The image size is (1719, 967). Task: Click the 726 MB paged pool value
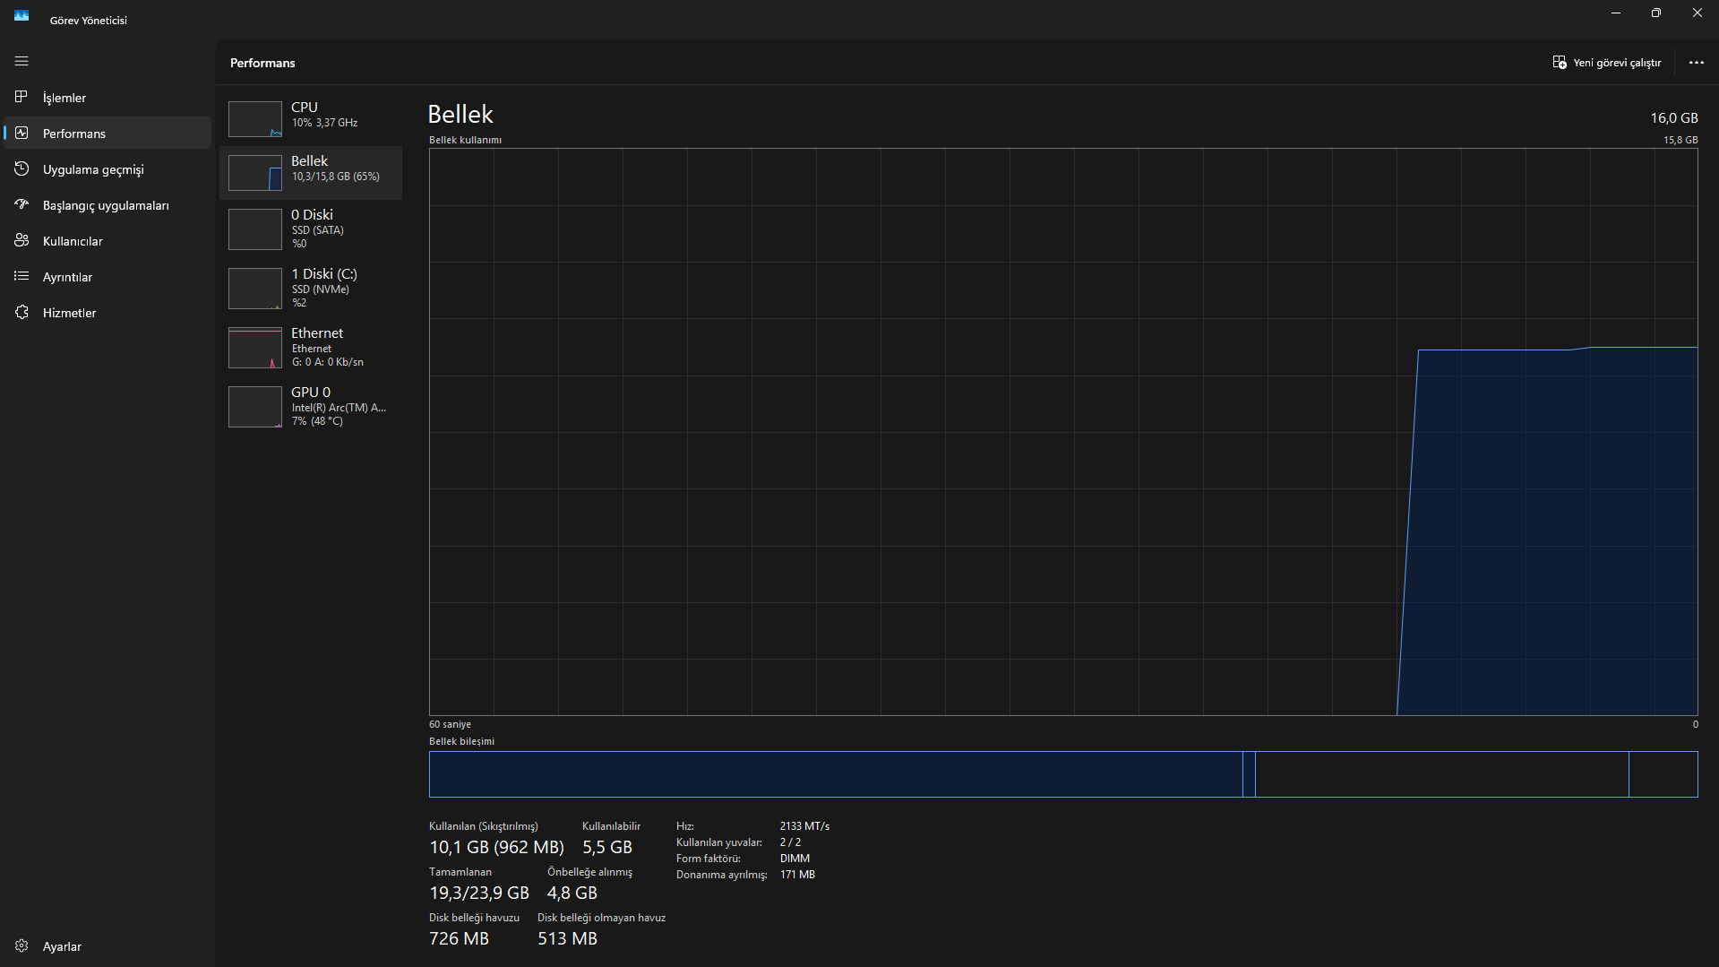coord(460,938)
